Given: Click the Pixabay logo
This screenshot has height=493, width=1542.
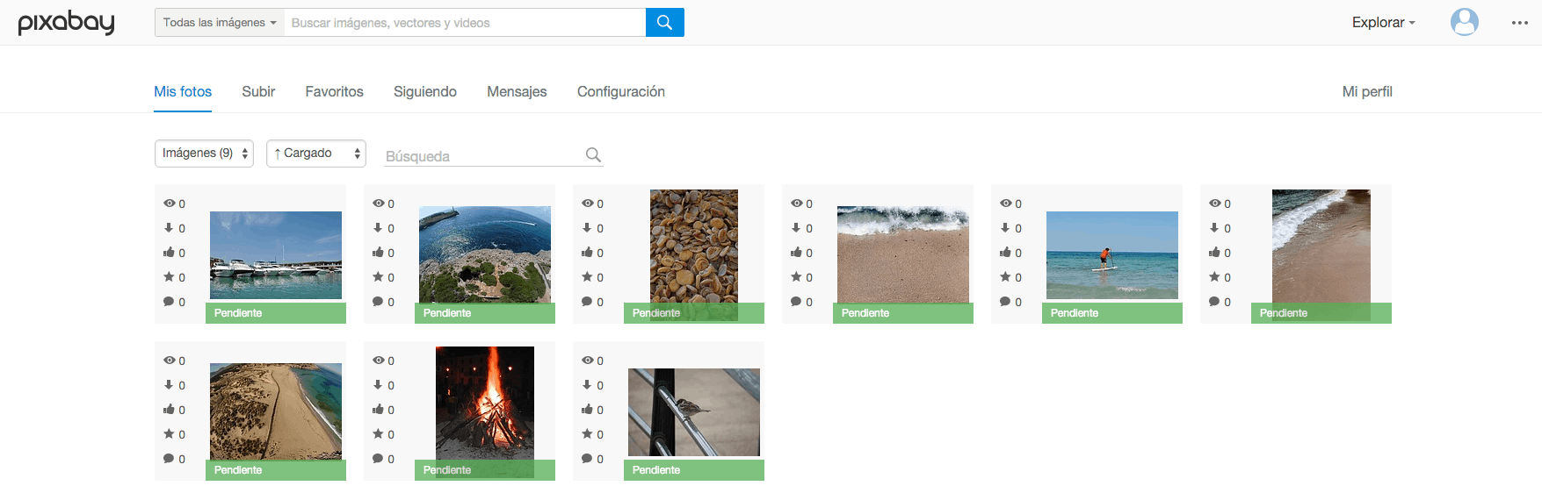Looking at the screenshot, I should pyautogui.click(x=67, y=23).
